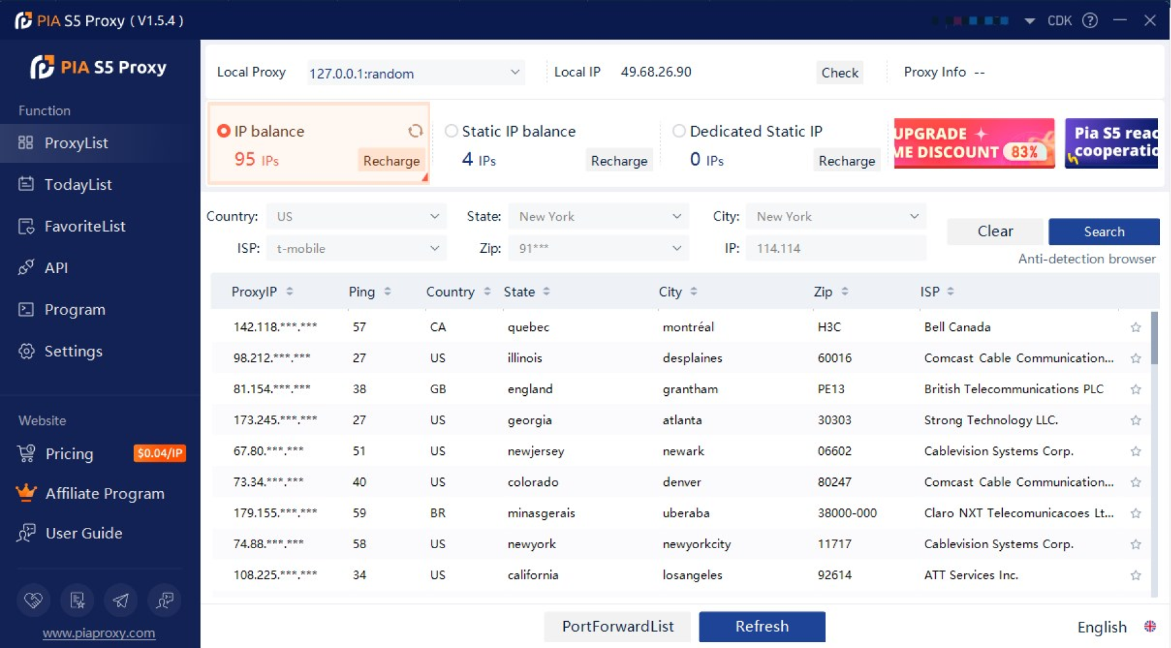Expand the Local Proxy dropdown
This screenshot has width=1171, height=648.
(x=415, y=72)
